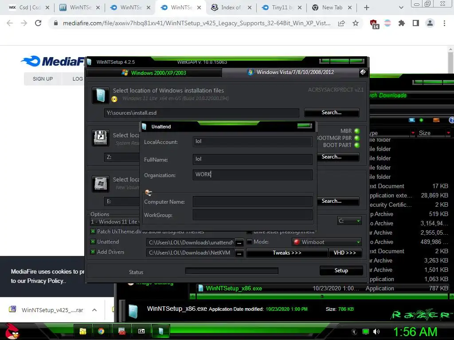Viewport: 454px width, 340px height.
Task: Click the boot drive floppy icon
Action: 101,138
